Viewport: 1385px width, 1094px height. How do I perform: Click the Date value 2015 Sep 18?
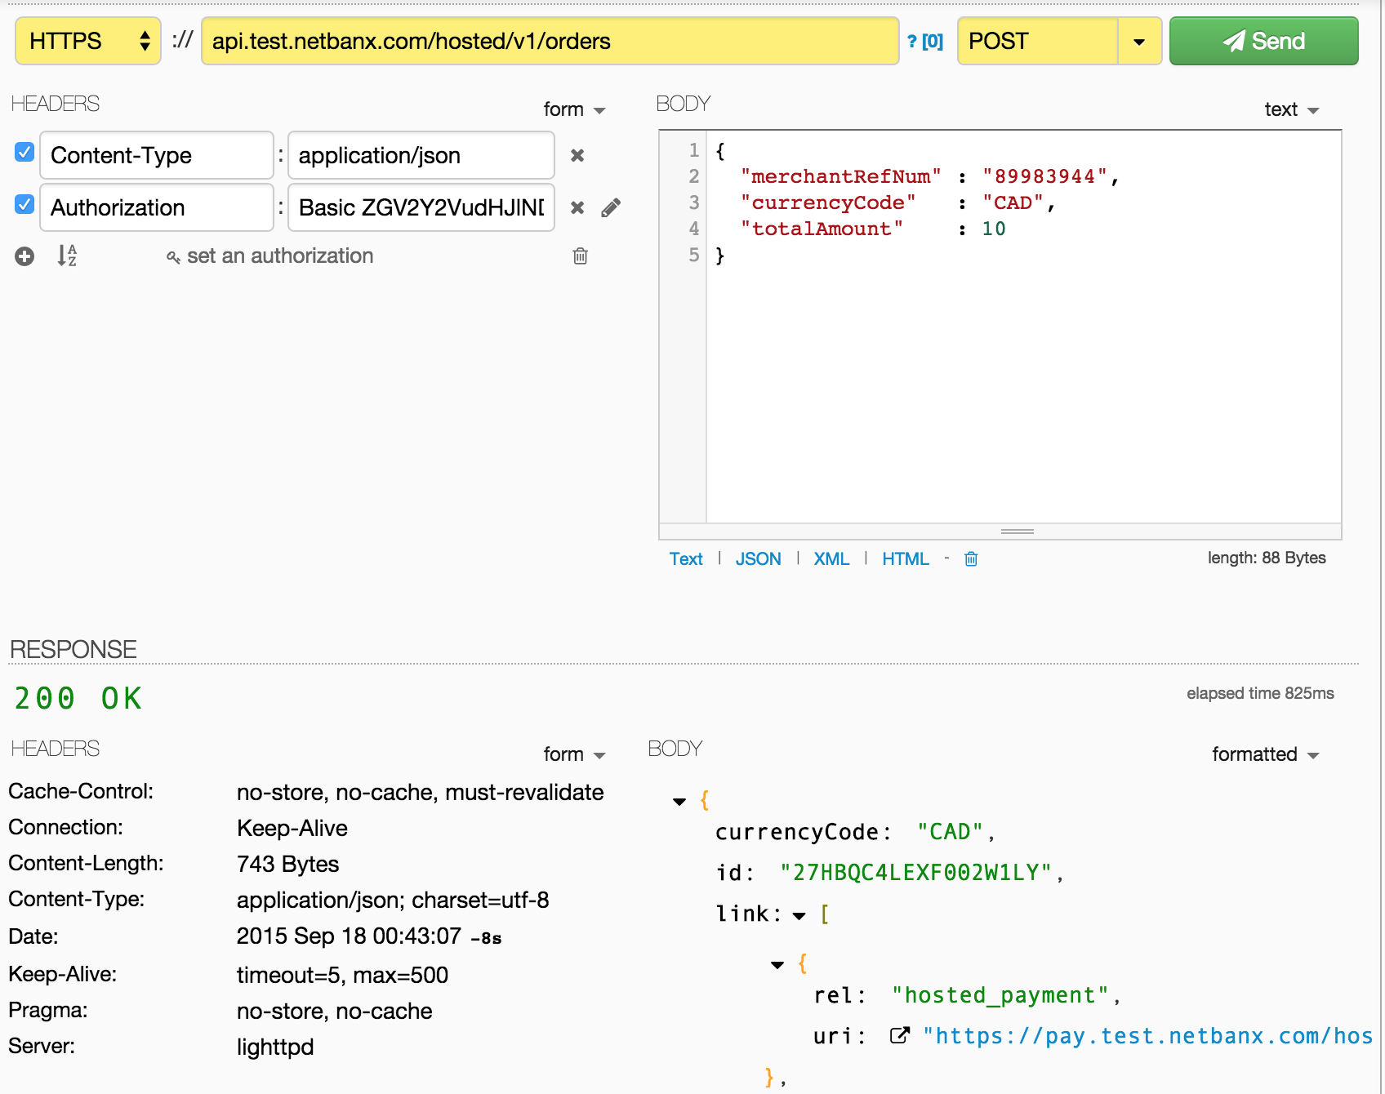click(x=349, y=936)
